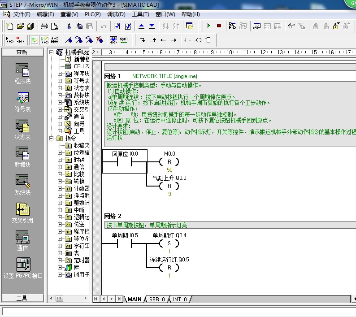Image resolution: width=356 pixels, height=317 pixels.
Task: Click the New project icon
Action: click(x=9, y=26)
